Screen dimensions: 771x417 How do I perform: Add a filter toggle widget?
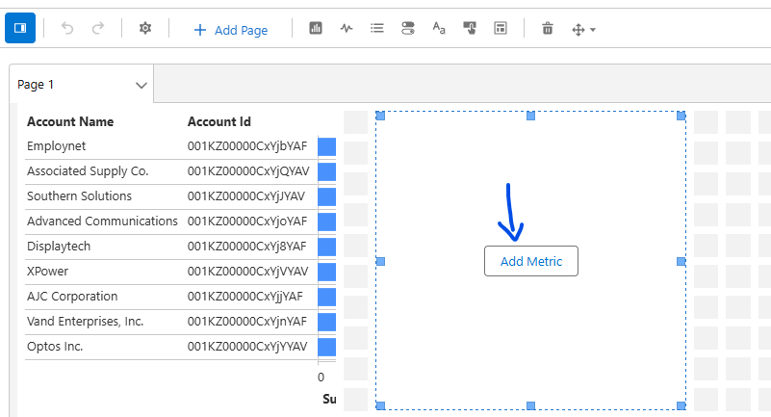(408, 29)
